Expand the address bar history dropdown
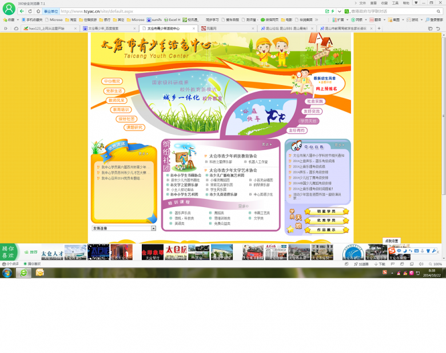The width and height of the screenshot is (446, 353). tap(339, 11)
